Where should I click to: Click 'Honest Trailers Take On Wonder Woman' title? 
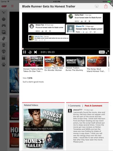coord(54,69)
